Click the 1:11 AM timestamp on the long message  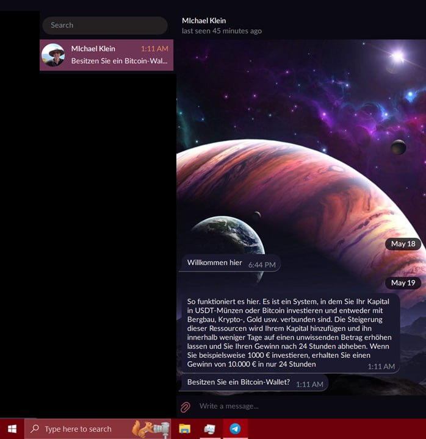point(381,366)
